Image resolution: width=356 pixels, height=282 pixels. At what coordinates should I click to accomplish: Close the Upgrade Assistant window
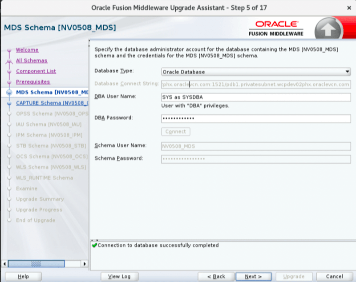click(349, 8)
